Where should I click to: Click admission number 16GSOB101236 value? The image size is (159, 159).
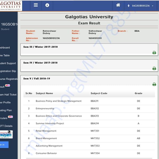pos(51,38)
